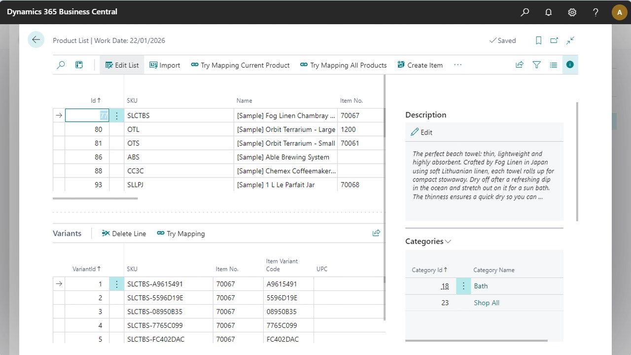Open row options for SLCTBS product
This screenshot has width=631, height=355.
[x=117, y=116]
